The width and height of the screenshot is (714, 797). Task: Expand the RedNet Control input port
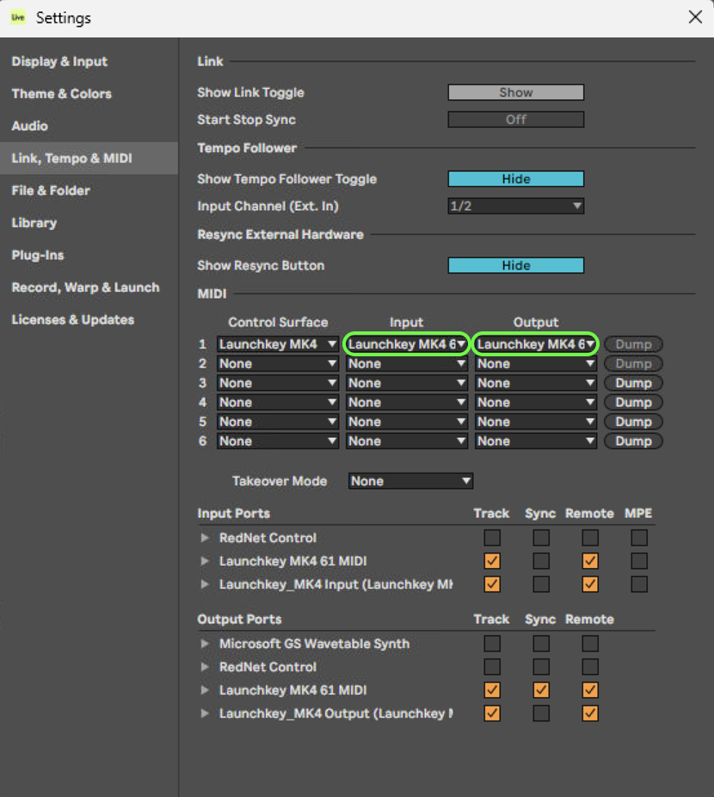(205, 538)
